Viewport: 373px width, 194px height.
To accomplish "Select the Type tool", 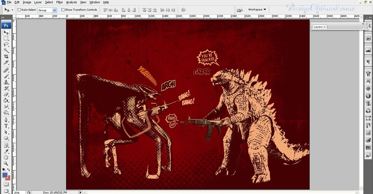I will [6, 126].
